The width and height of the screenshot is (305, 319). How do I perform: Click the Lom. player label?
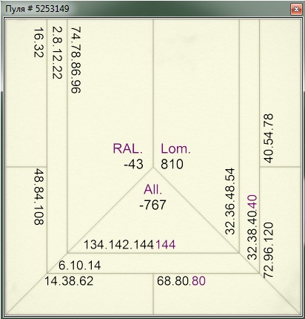[x=175, y=148]
